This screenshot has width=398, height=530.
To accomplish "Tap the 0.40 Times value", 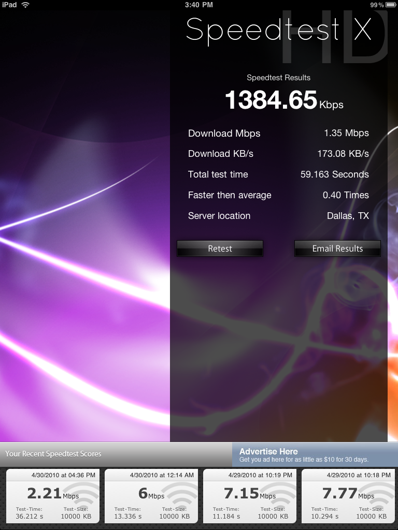I will 346,195.
